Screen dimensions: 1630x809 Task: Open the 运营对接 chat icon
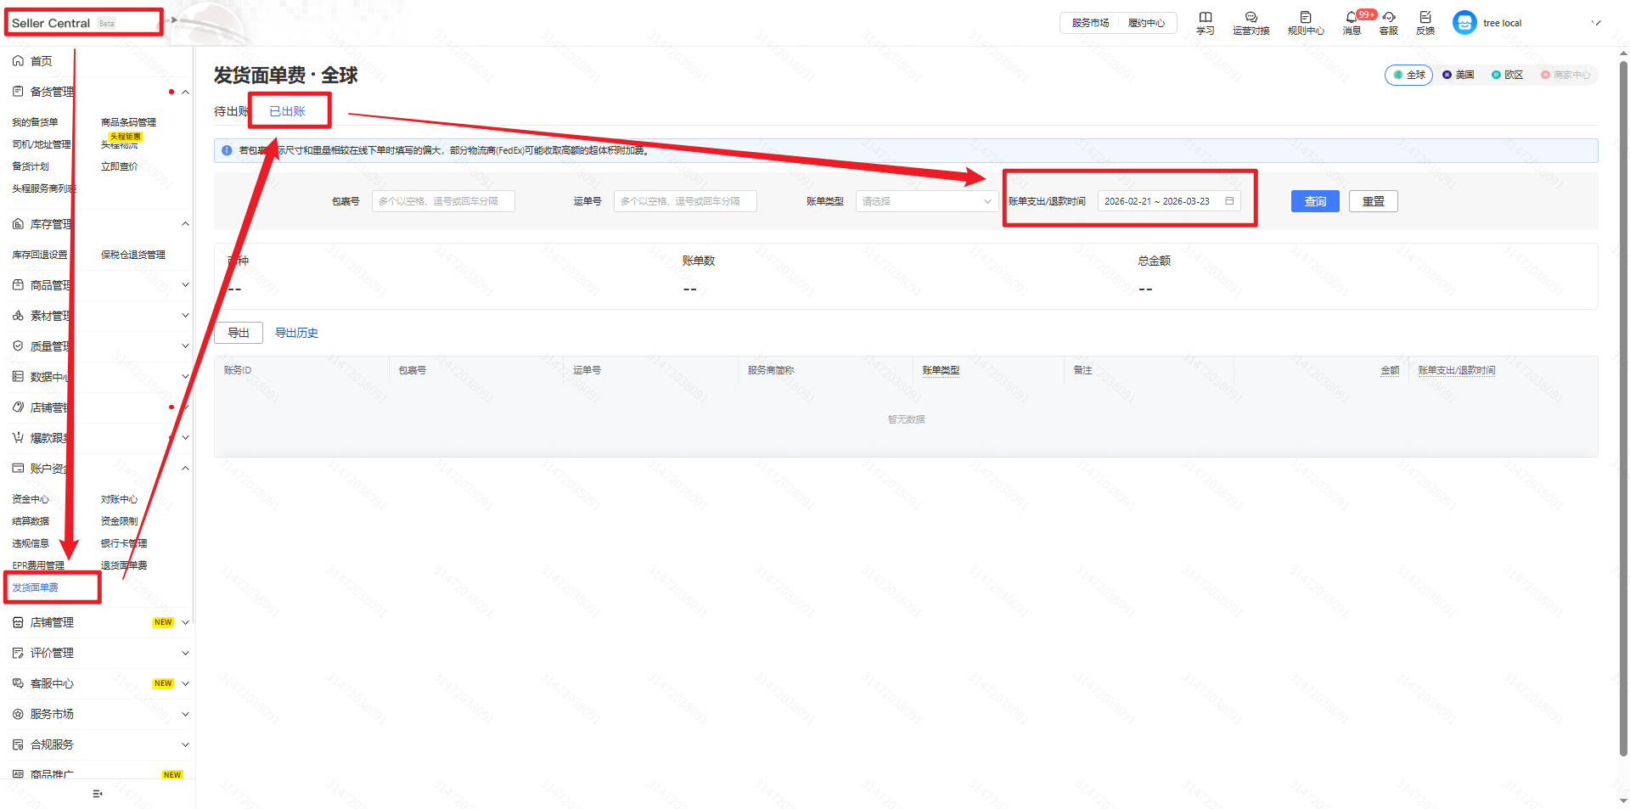(1251, 18)
